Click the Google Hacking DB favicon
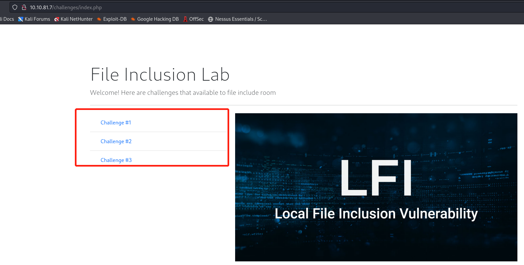The image size is (524, 265). (133, 19)
